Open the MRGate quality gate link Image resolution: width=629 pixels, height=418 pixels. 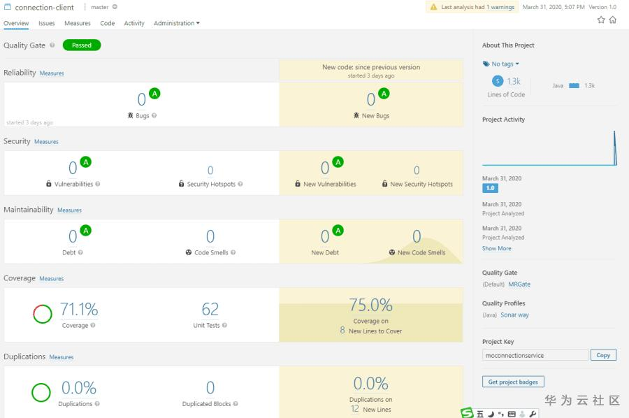(519, 284)
